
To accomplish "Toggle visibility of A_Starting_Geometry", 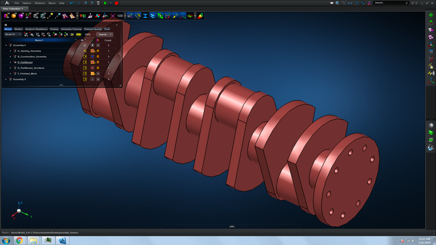I will tap(85, 51).
